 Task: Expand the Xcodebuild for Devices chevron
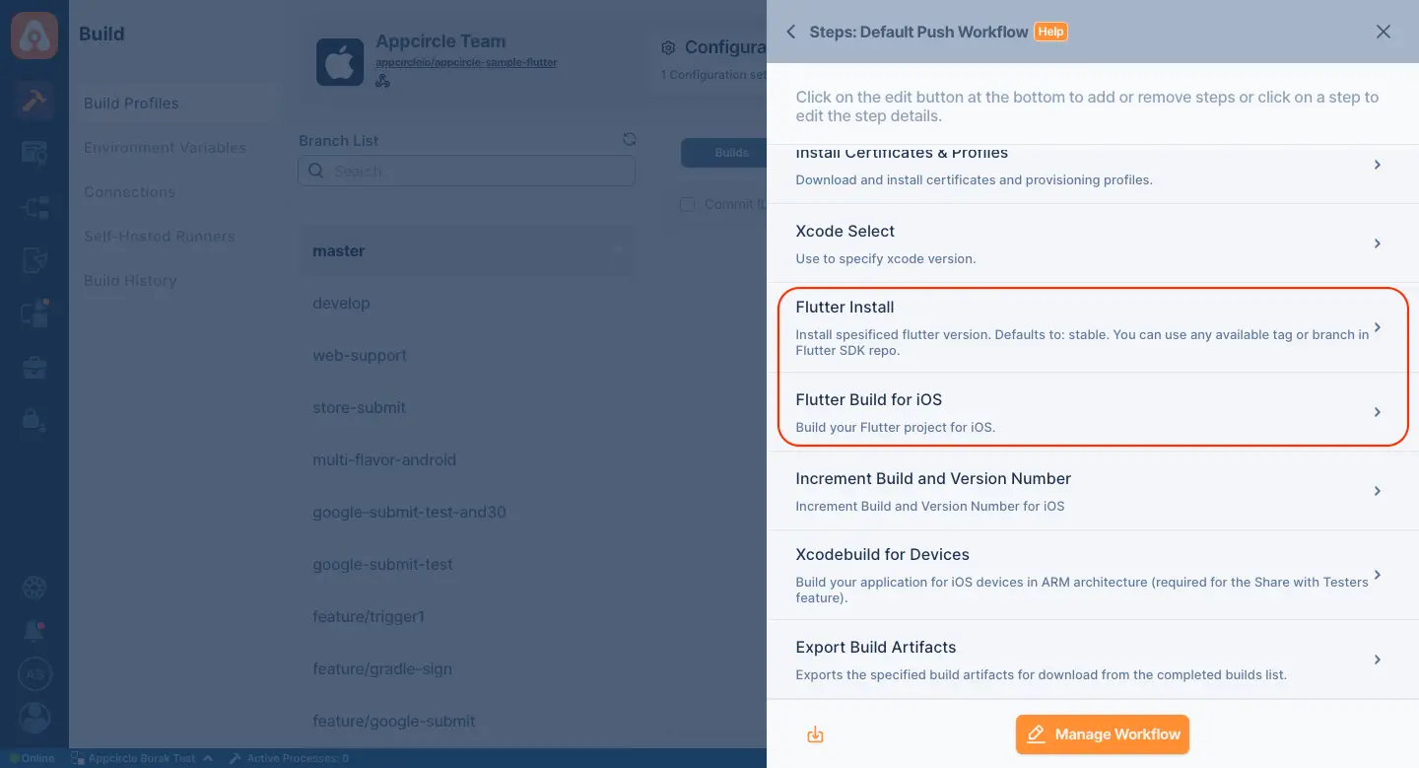1378,575
